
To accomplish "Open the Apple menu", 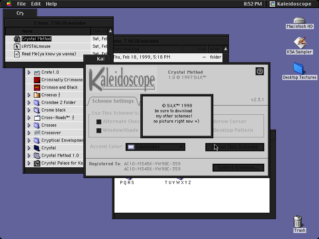I will [x=9, y=4].
